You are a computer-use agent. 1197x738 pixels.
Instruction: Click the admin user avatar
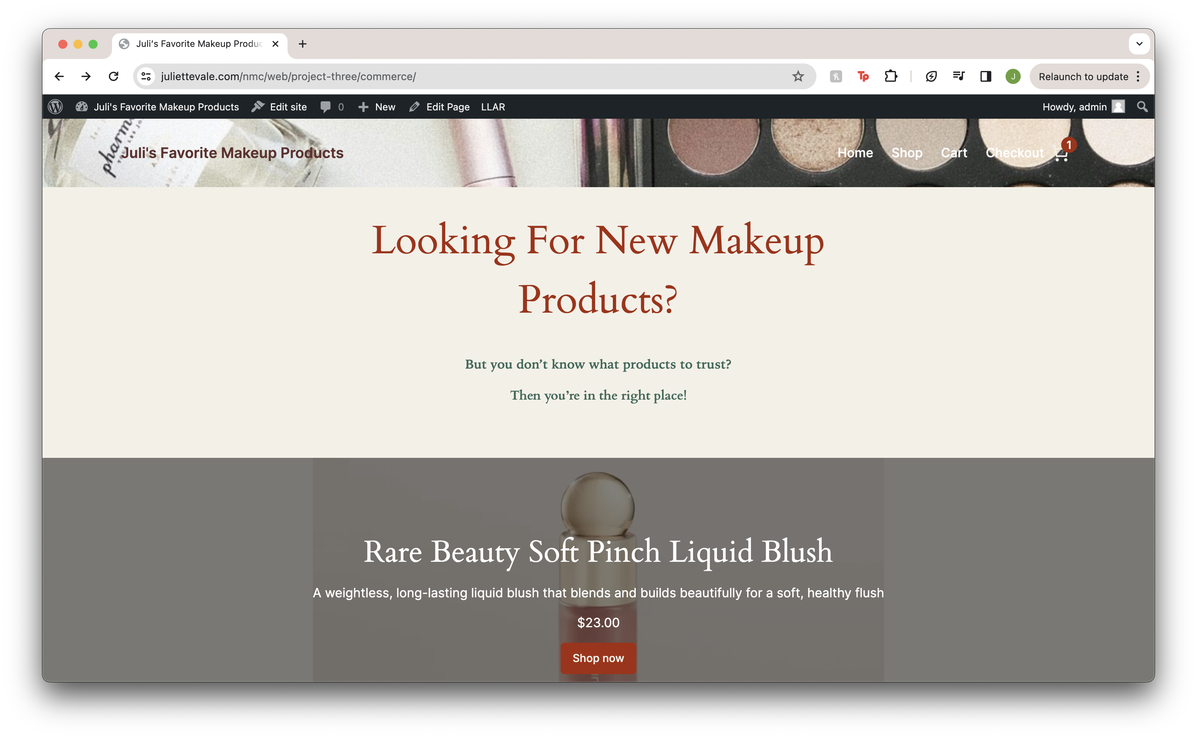1118,106
